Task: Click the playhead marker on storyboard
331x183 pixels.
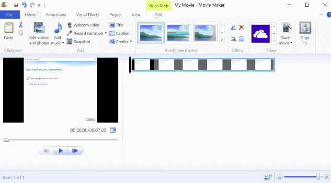Action: coord(130,65)
